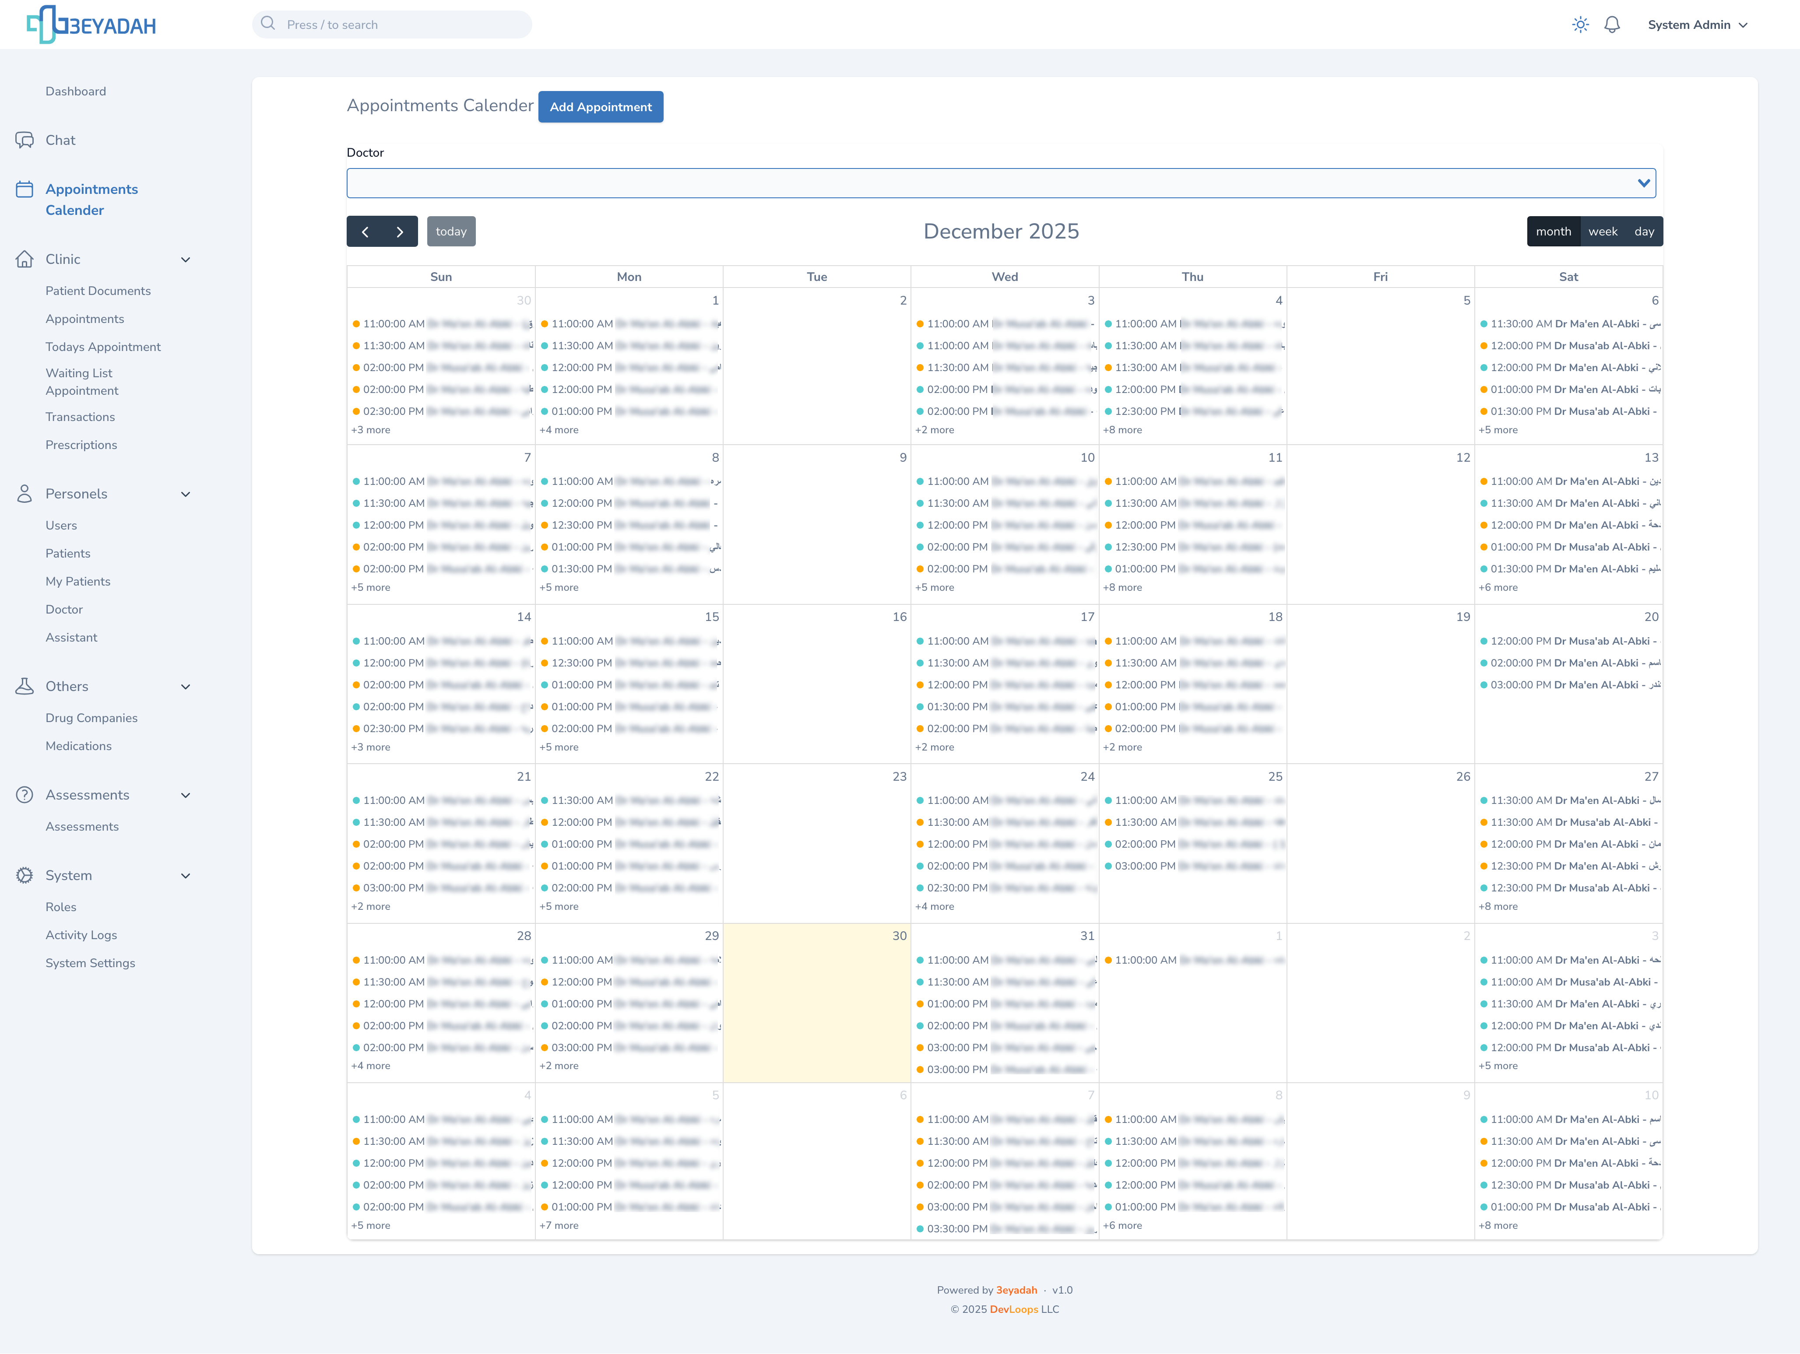Open Activity Logs menu item
The width and height of the screenshot is (1800, 1354).
pos(81,935)
